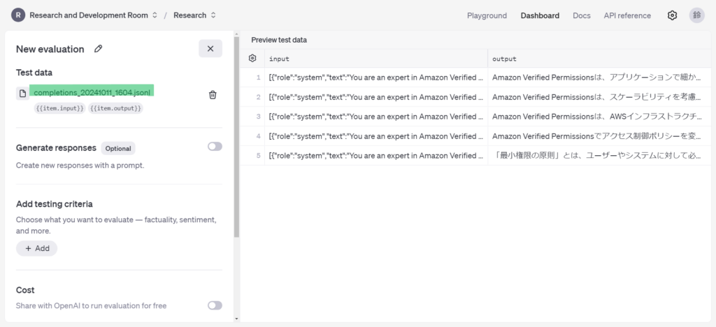Toggle Share with OpenAI cost option
This screenshot has height=327, width=716.
click(x=215, y=305)
